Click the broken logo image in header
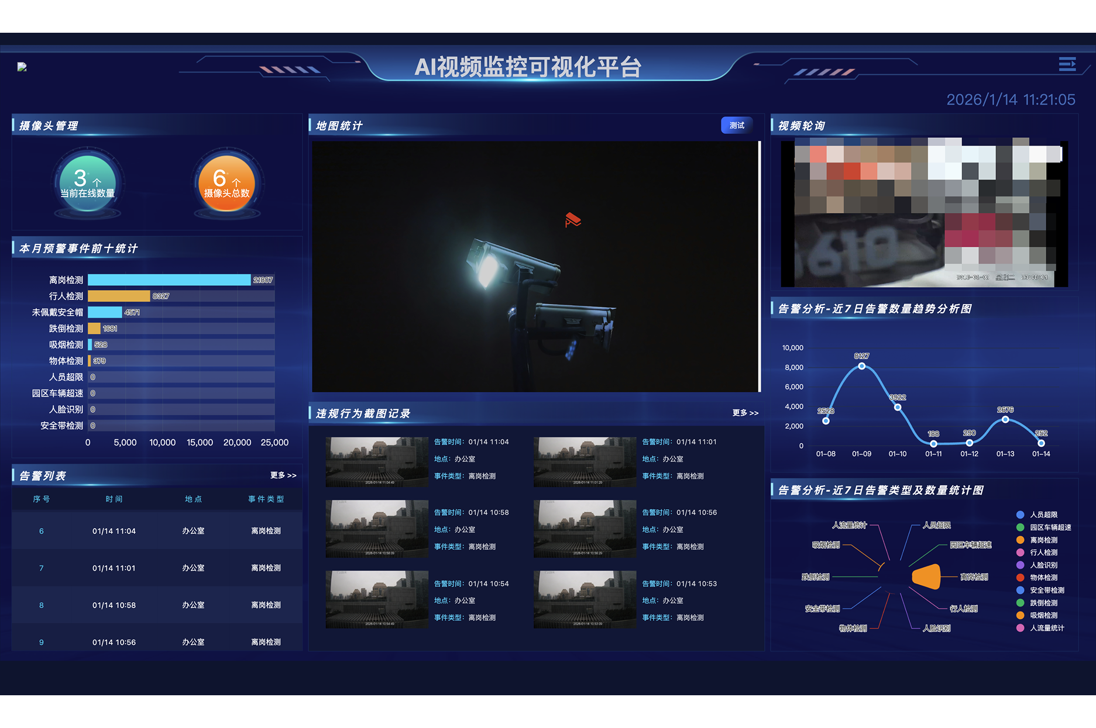The width and height of the screenshot is (1096, 728). coord(22,67)
